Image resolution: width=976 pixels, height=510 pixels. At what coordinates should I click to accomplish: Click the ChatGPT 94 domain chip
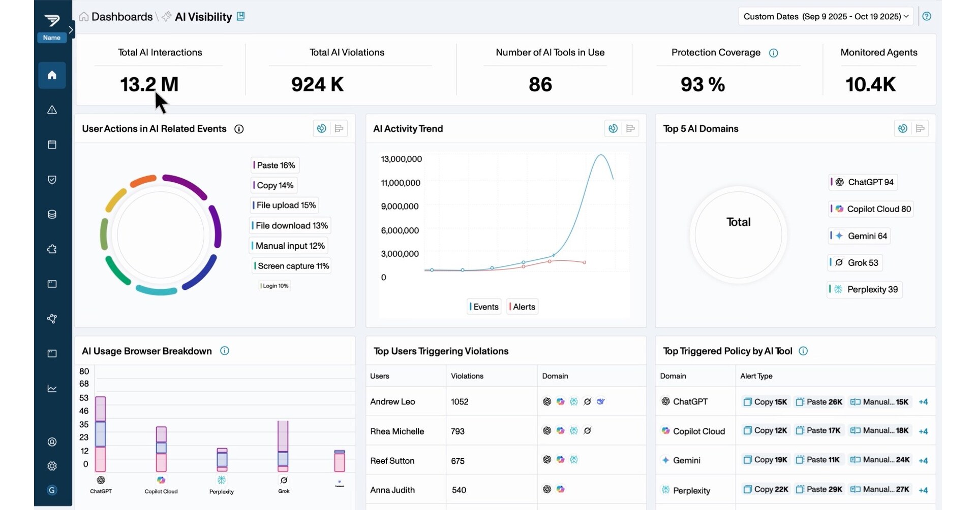[863, 182]
